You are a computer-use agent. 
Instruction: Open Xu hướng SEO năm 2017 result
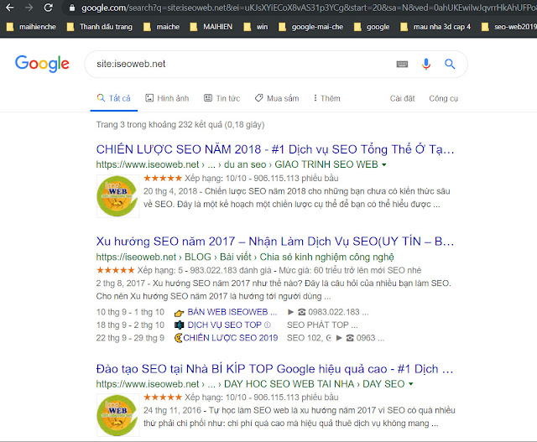[x=275, y=242]
